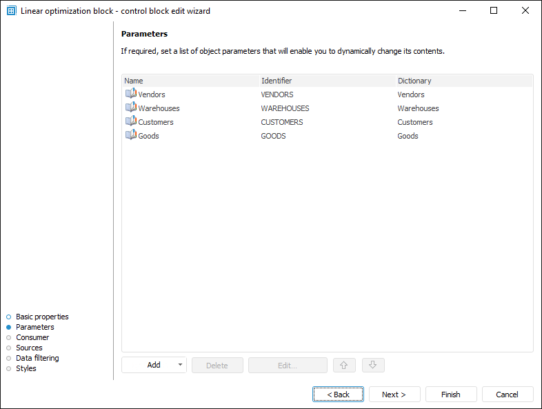The width and height of the screenshot is (542, 409).
Task: Open the Add button dropdown arrow
Action: pos(179,365)
